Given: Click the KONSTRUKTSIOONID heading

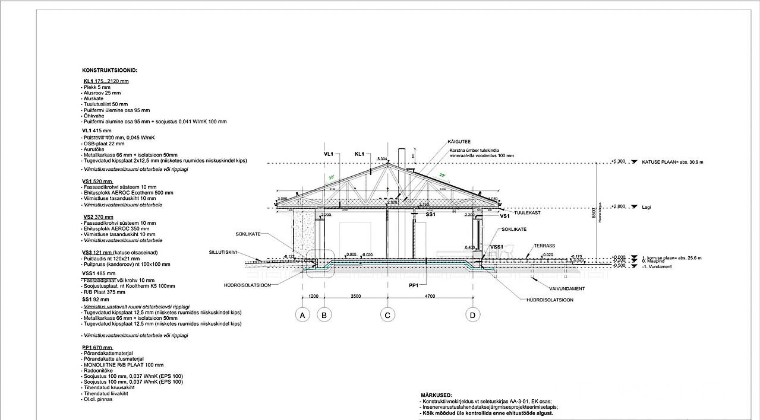Looking at the screenshot, I should pos(109,69).
